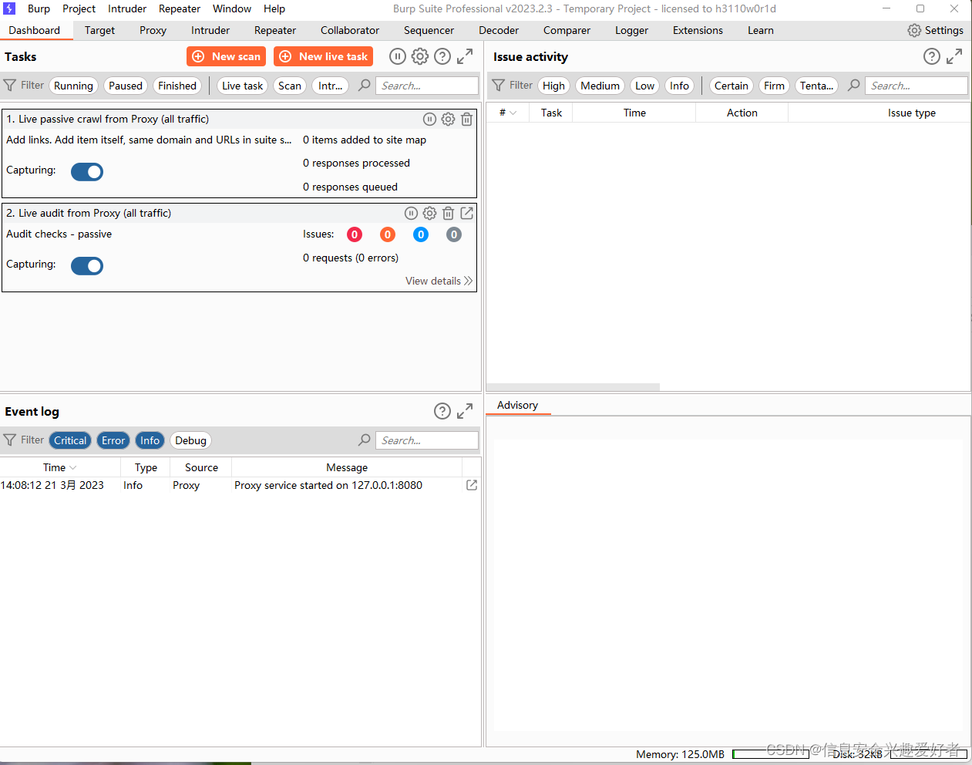This screenshot has width=972, height=765.
Task: Open Issue activity help icon
Action: [x=932, y=56]
